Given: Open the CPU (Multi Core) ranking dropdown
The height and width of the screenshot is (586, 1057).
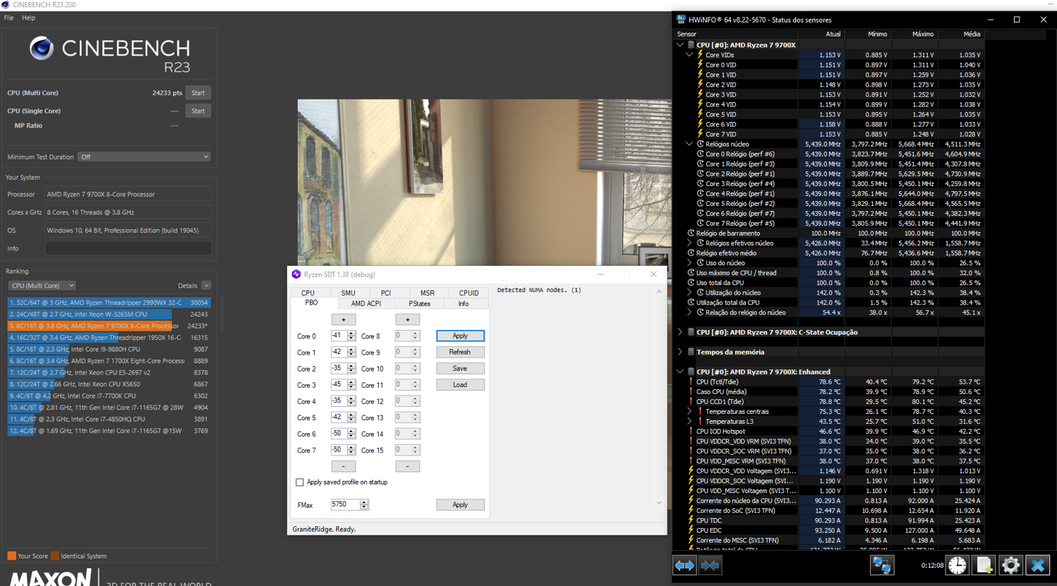Looking at the screenshot, I should coord(42,286).
